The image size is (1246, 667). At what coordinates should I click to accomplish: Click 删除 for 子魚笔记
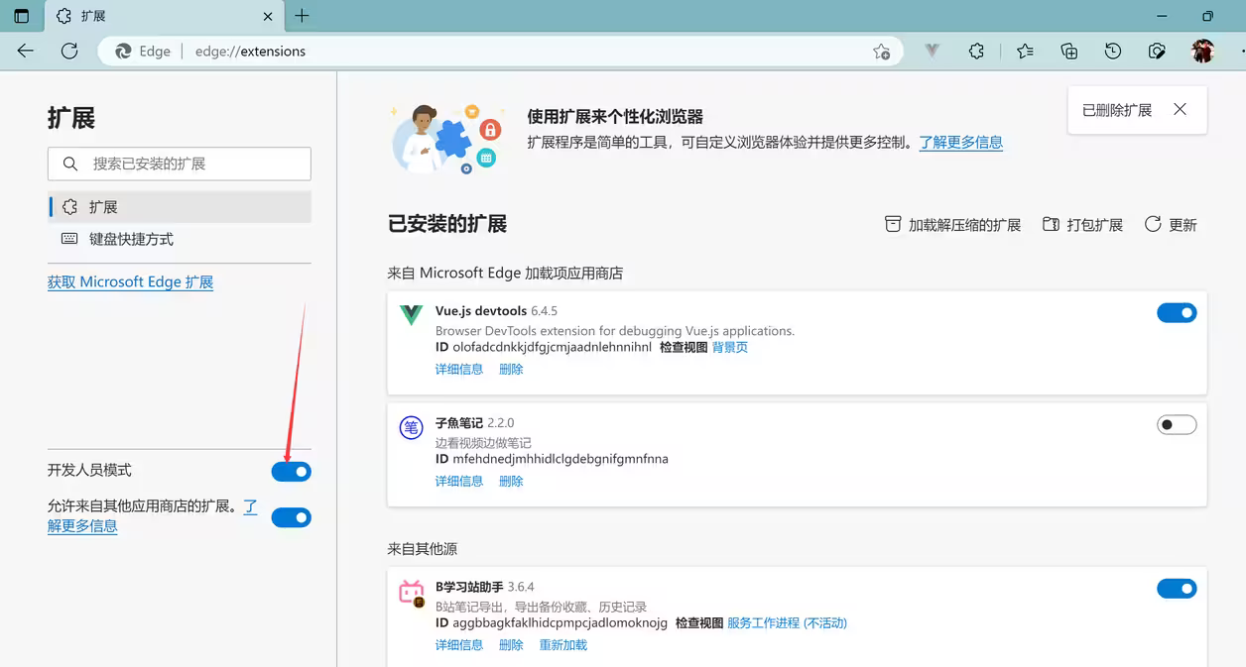click(x=511, y=481)
